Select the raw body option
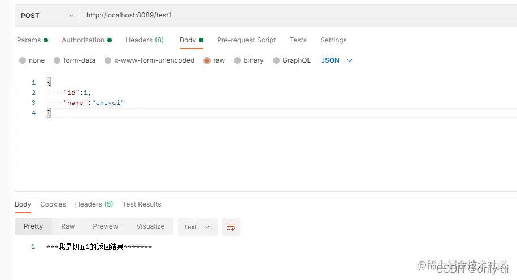 (214, 60)
